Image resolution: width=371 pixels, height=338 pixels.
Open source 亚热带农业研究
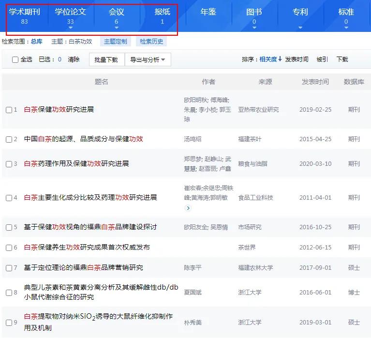click(258, 110)
